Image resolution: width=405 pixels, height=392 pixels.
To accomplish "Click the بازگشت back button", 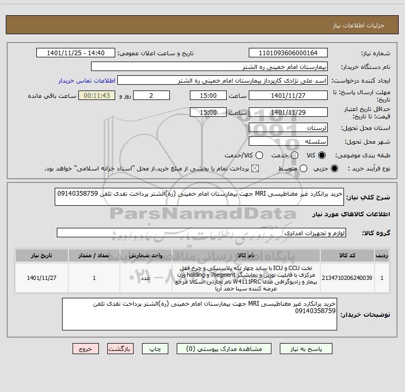I will [120, 349].
